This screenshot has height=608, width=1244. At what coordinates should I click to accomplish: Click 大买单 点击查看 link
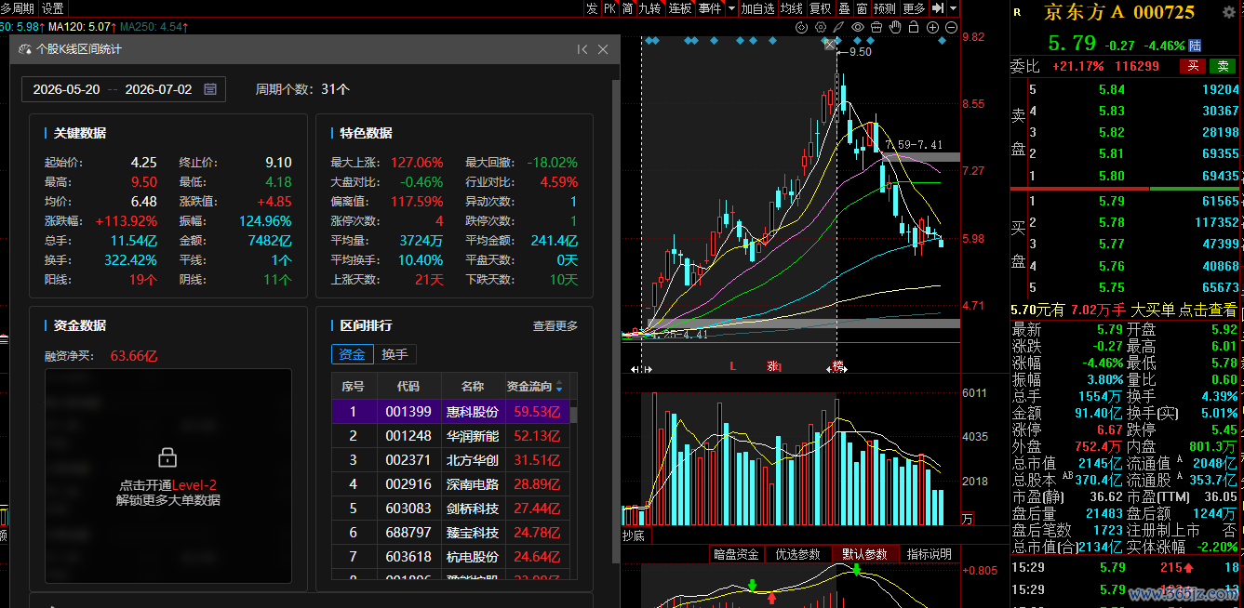[1184, 311]
